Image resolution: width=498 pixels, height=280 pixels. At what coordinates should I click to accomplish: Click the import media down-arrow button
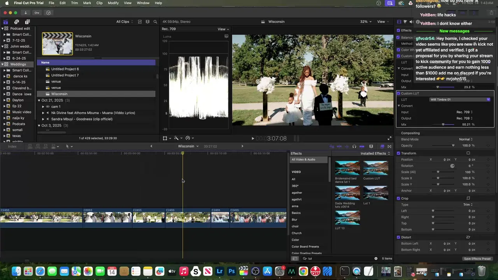point(26,12)
